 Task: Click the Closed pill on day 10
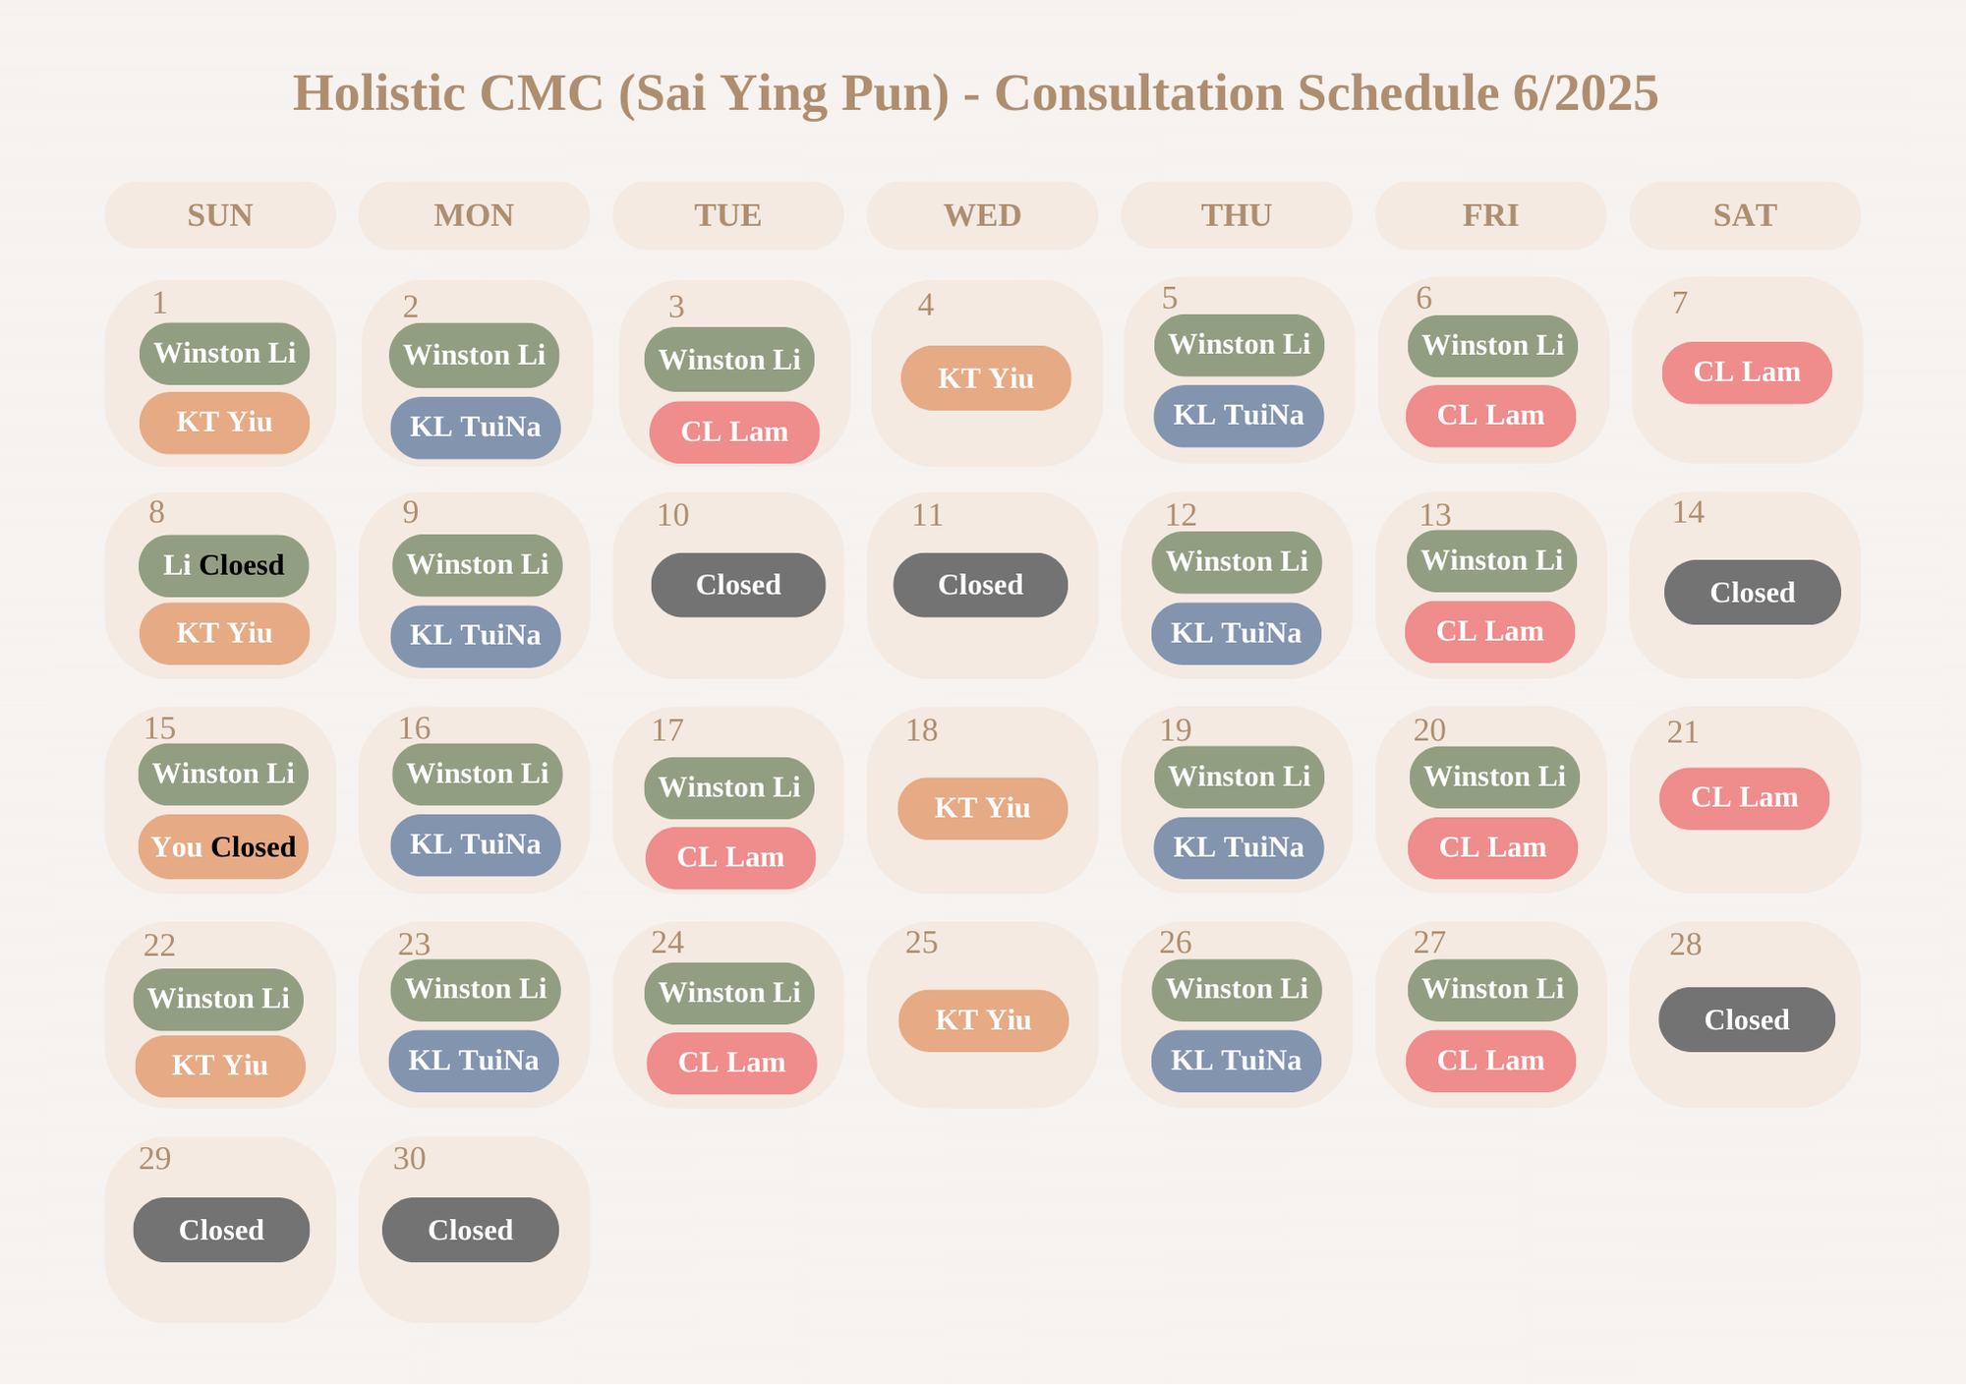[738, 585]
